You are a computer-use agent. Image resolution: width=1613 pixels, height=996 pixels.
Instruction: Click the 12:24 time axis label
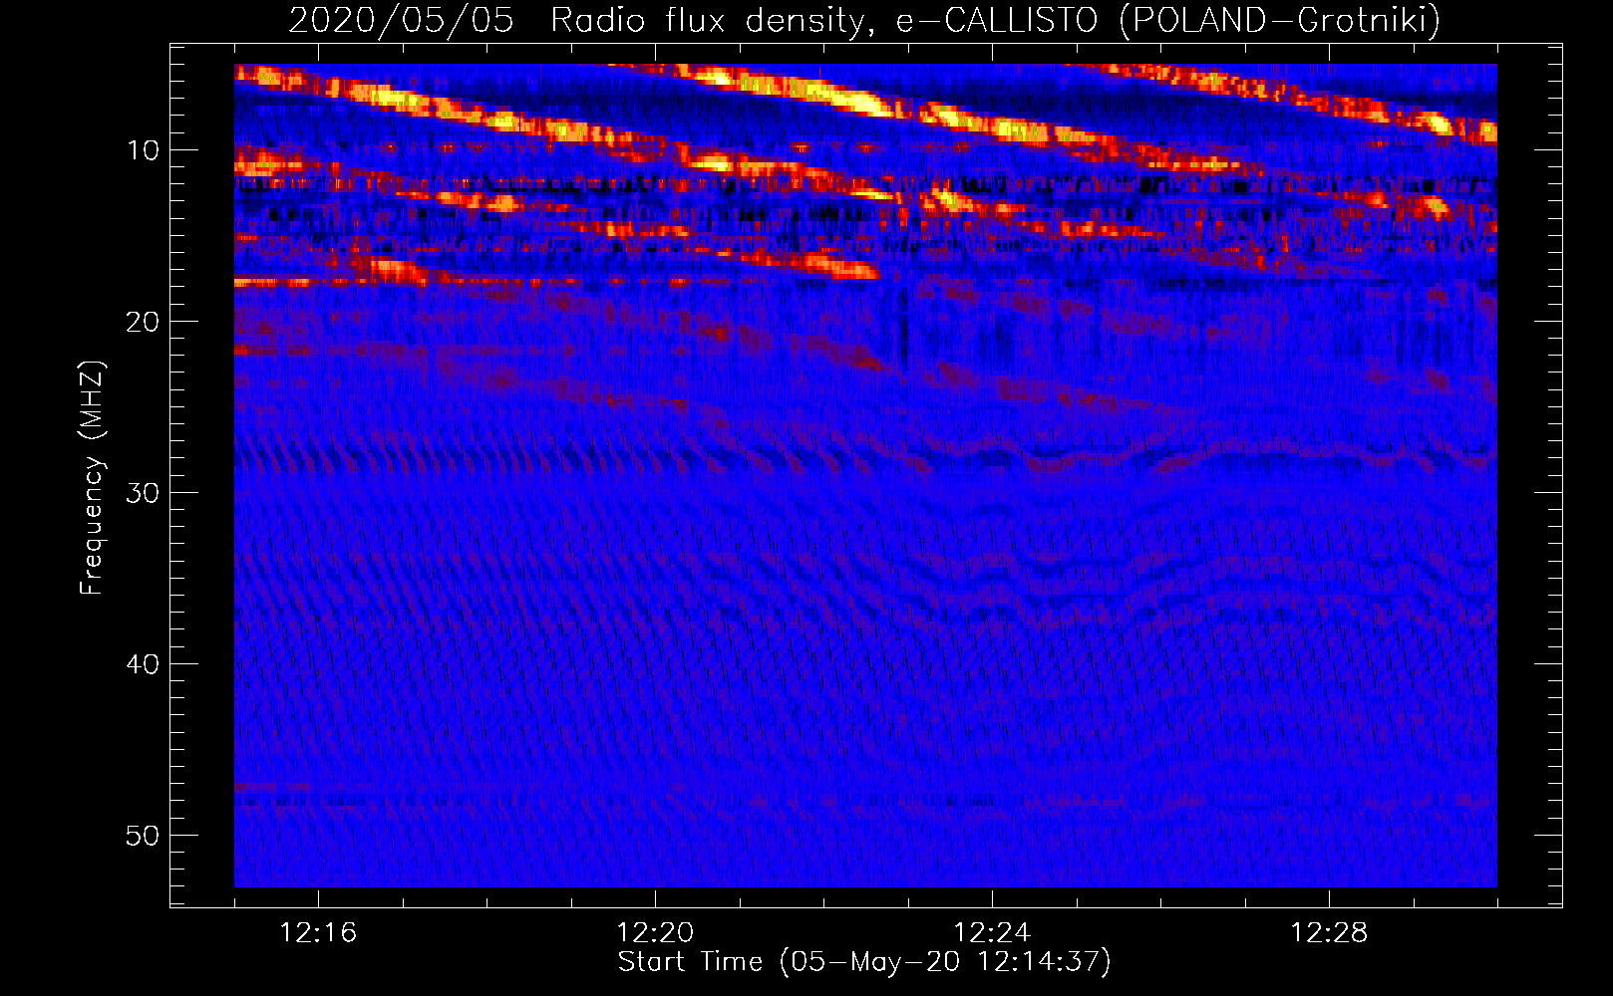(992, 933)
